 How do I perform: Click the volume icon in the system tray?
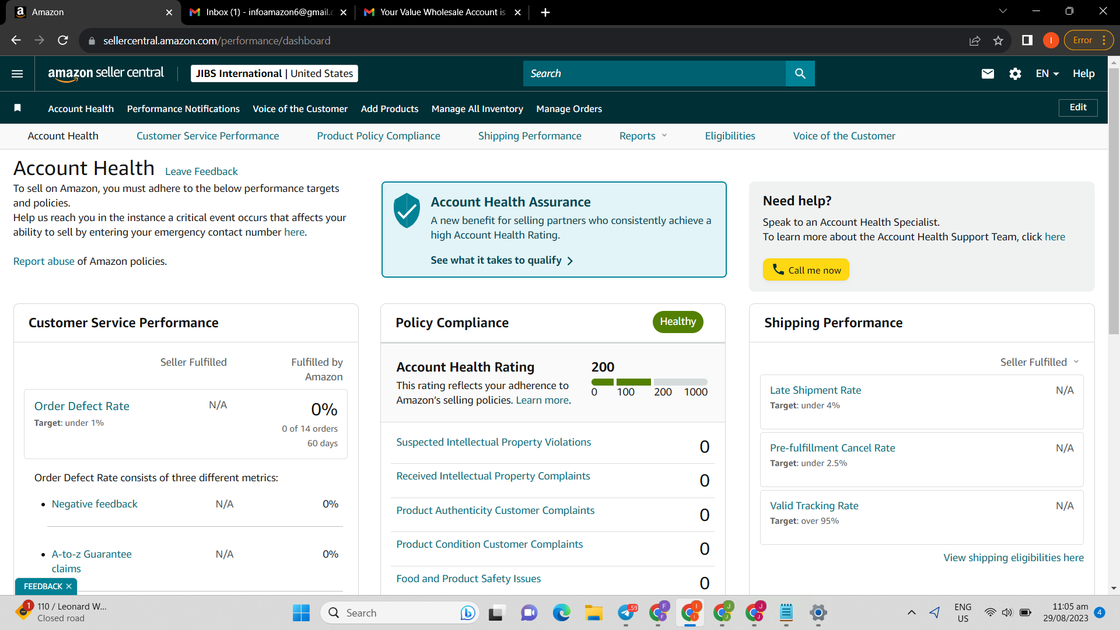(x=1007, y=612)
